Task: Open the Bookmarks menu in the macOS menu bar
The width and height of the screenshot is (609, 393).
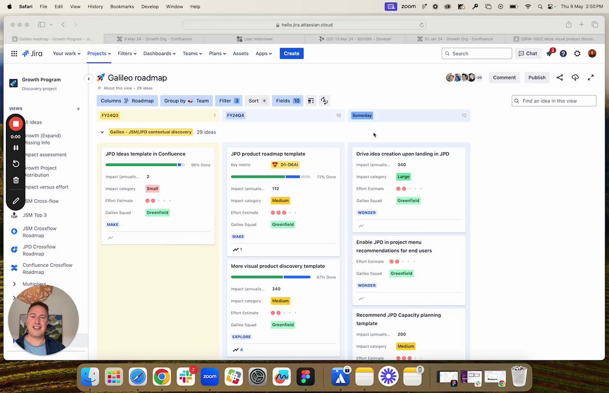Action: click(122, 7)
